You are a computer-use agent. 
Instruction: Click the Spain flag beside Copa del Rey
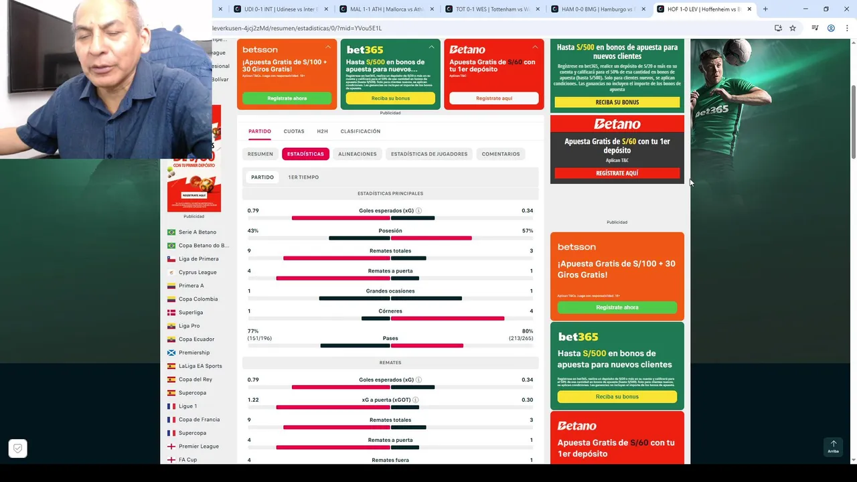coord(171,380)
